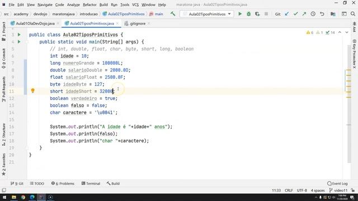Toggle the Structure tool window

coord(4,135)
